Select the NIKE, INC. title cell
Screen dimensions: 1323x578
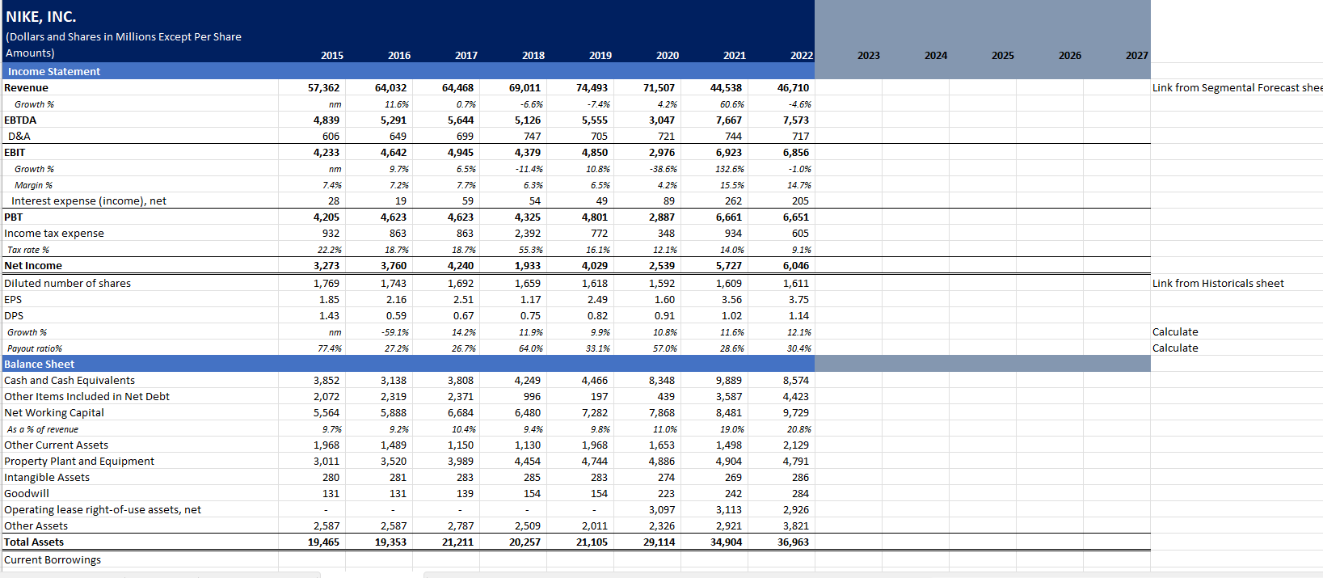coord(41,16)
